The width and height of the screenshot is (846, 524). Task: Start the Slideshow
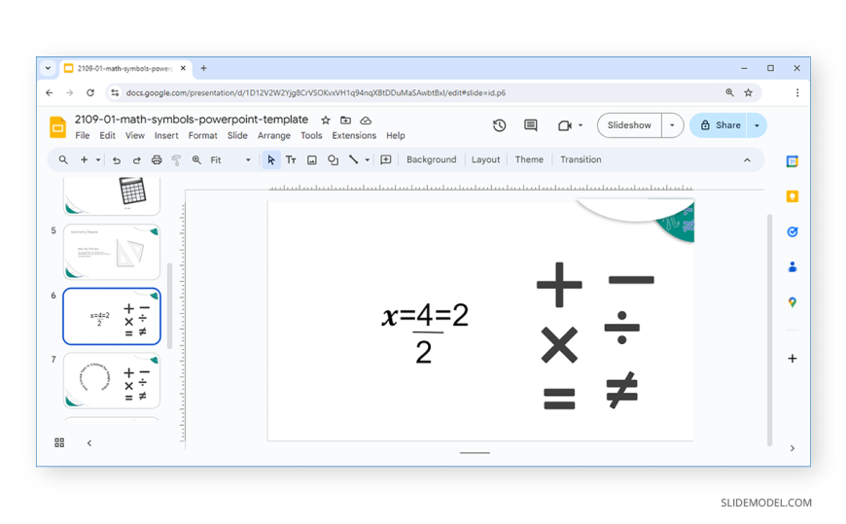pyautogui.click(x=629, y=125)
